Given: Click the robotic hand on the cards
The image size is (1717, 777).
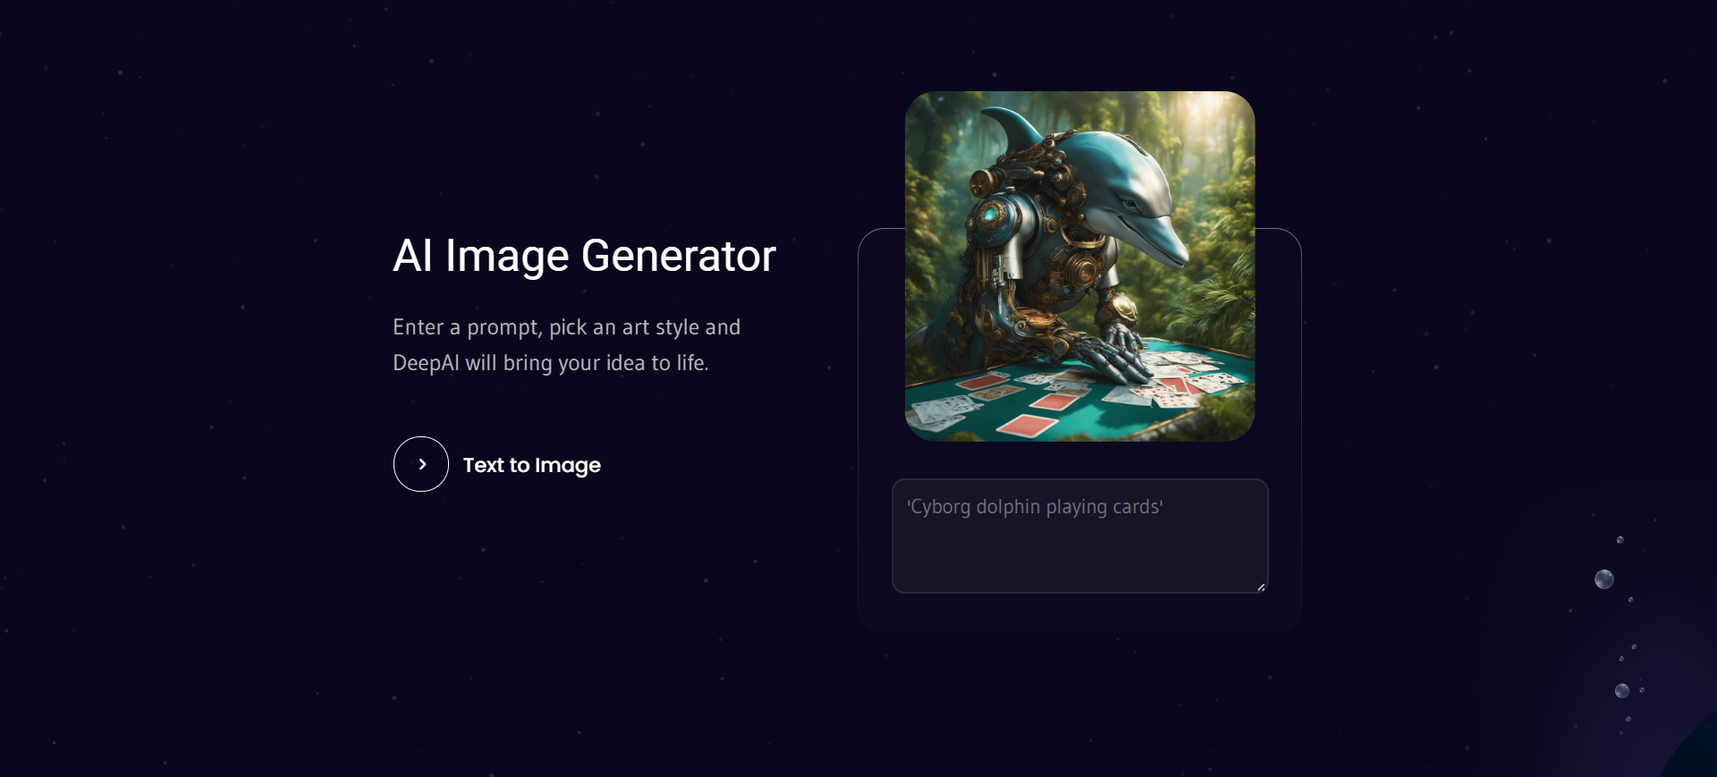Looking at the screenshot, I should (x=1113, y=351).
